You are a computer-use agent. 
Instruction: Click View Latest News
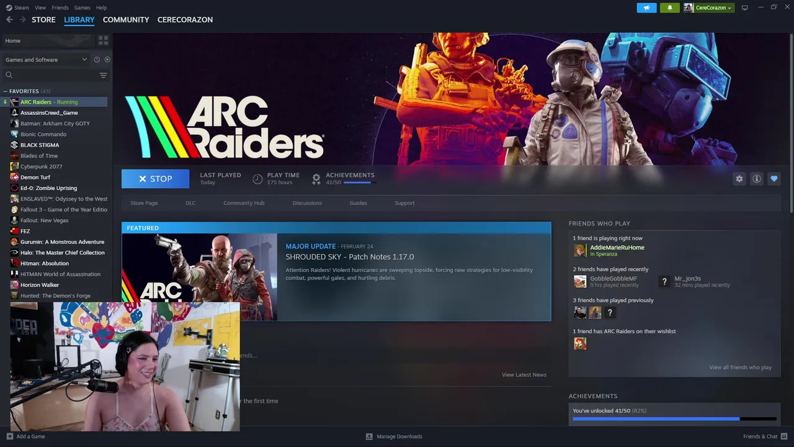click(x=524, y=375)
